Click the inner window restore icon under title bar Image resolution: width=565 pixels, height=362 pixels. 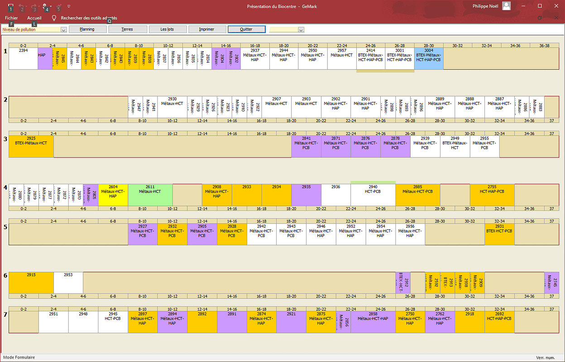click(x=540, y=18)
